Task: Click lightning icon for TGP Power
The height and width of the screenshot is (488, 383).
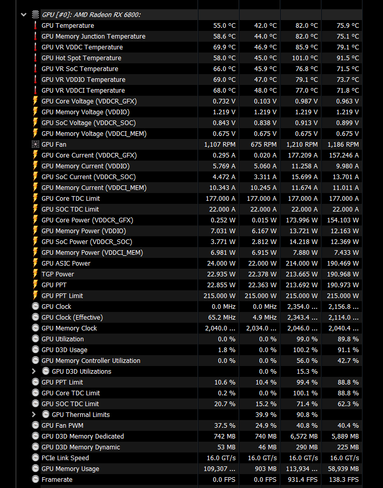Action: [35, 274]
